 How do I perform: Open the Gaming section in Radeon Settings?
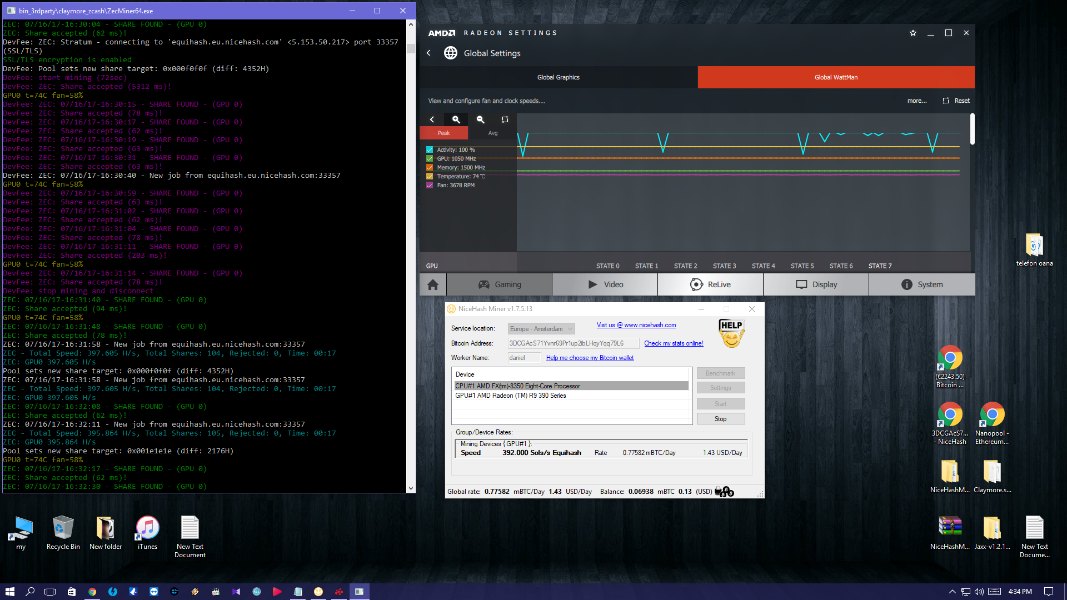pos(499,284)
